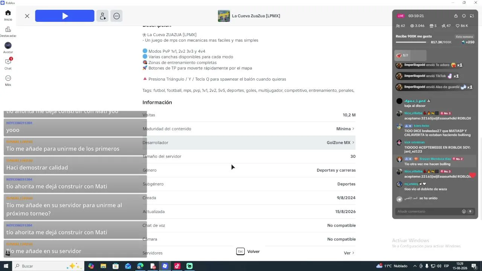Click Brayan Mendoza dias username
The width and height of the screenshot is (482, 271).
click(435, 159)
